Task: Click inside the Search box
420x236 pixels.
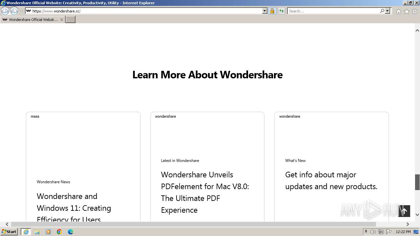Action: (333, 11)
